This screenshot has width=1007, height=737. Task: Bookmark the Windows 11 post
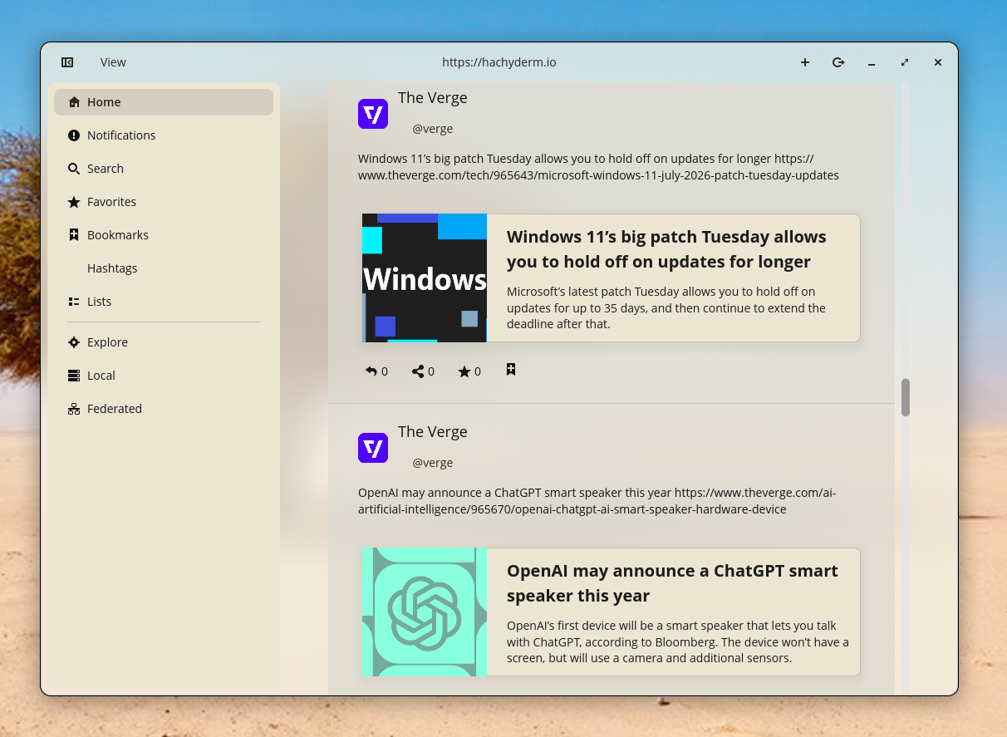[511, 370]
